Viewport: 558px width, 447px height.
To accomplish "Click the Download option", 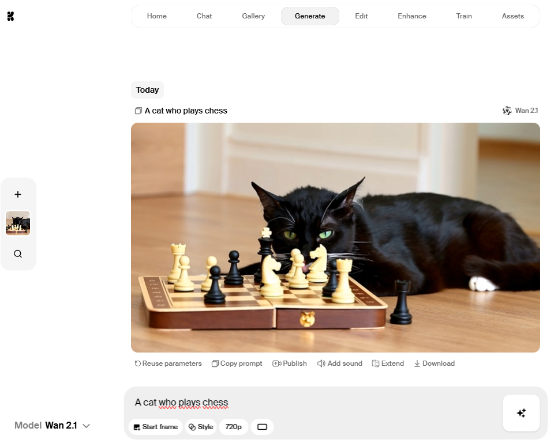I will tap(434, 363).
